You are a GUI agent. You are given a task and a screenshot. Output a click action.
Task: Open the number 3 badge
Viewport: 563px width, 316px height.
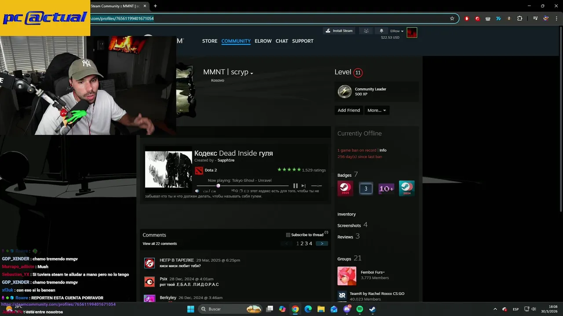[366, 188]
